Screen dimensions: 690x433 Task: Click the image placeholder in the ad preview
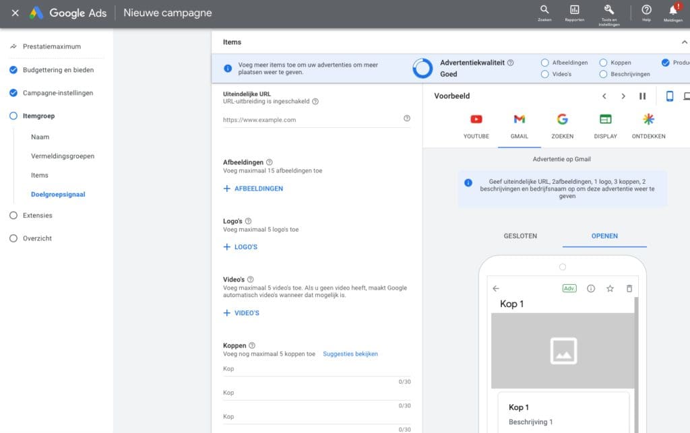point(563,351)
